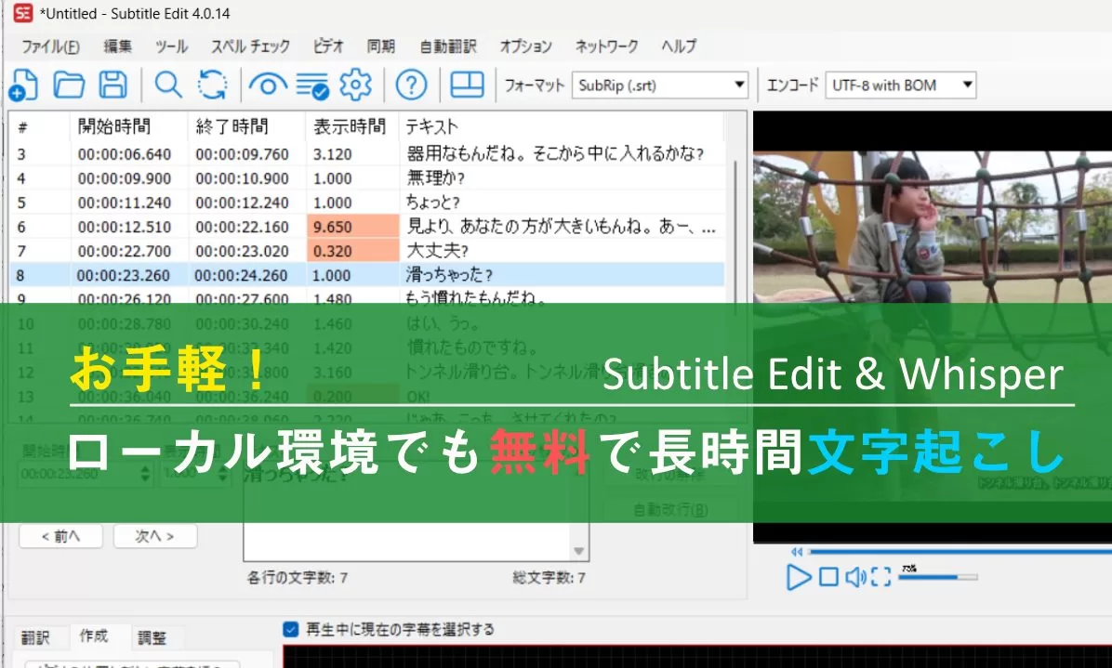The image size is (1112, 668).
Task: Go to next subtitle with 次へ button
Action: (154, 535)
